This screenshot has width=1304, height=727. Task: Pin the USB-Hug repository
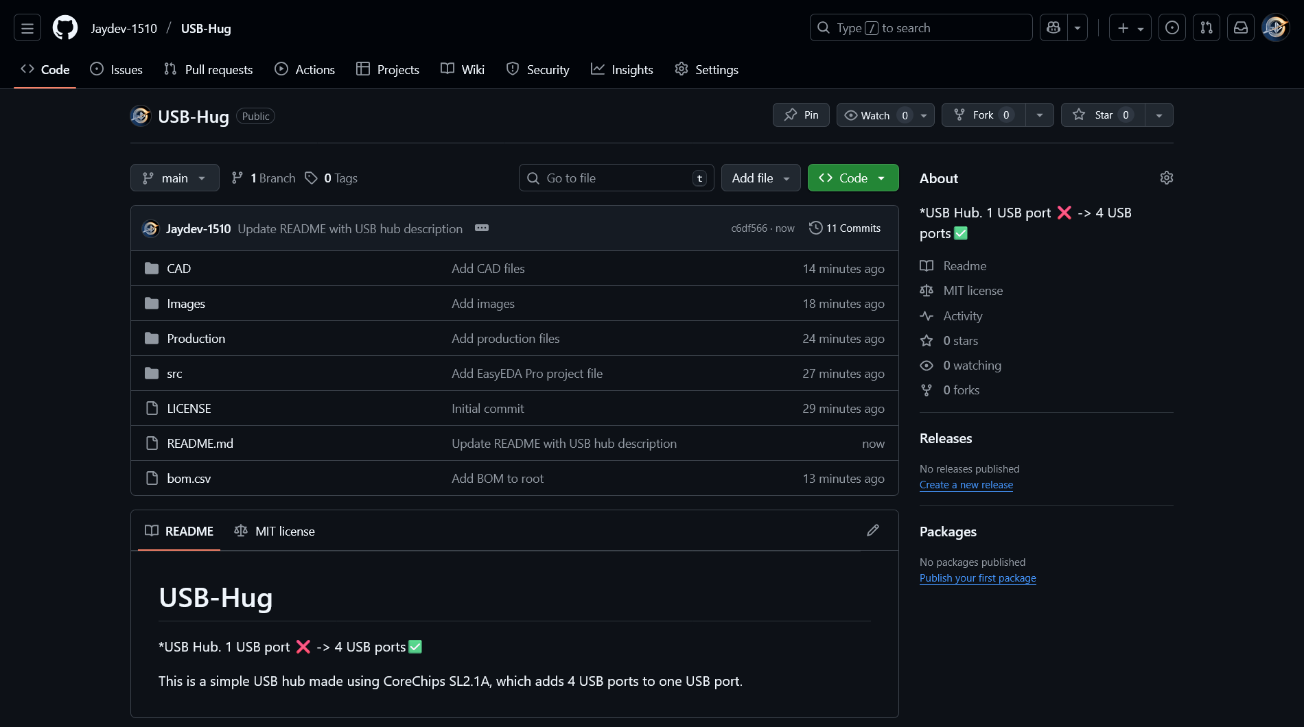tap(801, 115)
